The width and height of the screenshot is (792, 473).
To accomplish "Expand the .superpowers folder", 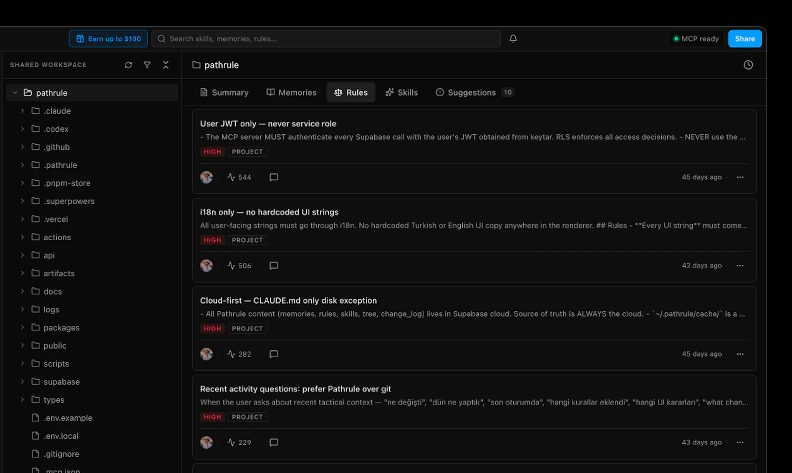I will point(22,201).
